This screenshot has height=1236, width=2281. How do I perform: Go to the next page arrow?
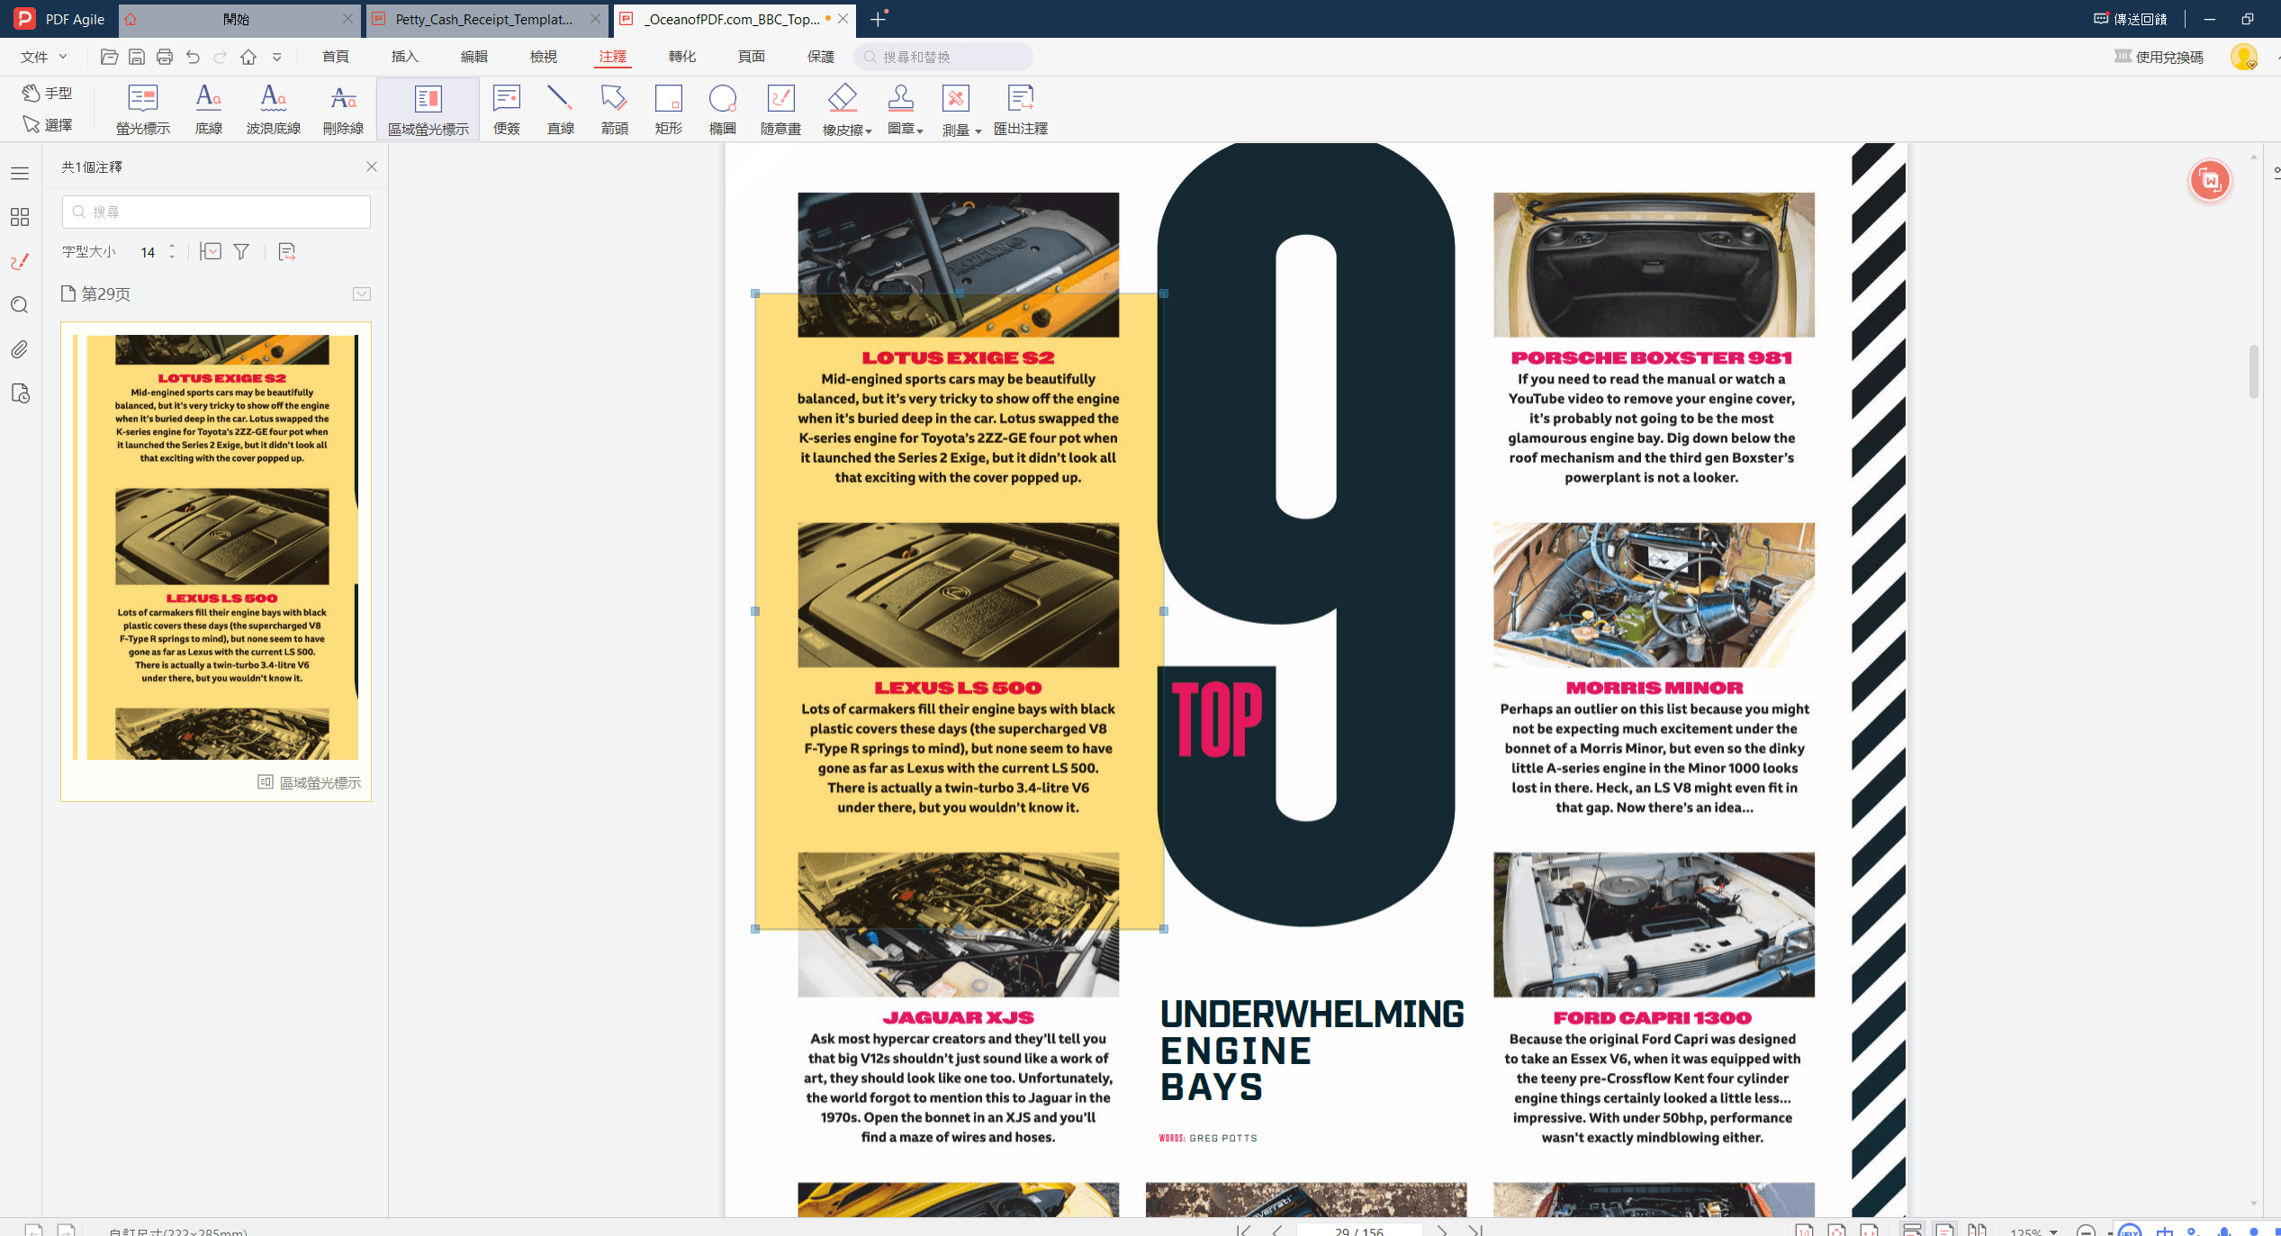(x=1442, y=1230)
